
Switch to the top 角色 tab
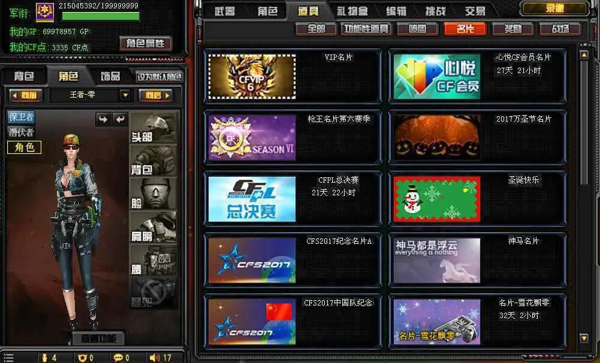(267, 11)
